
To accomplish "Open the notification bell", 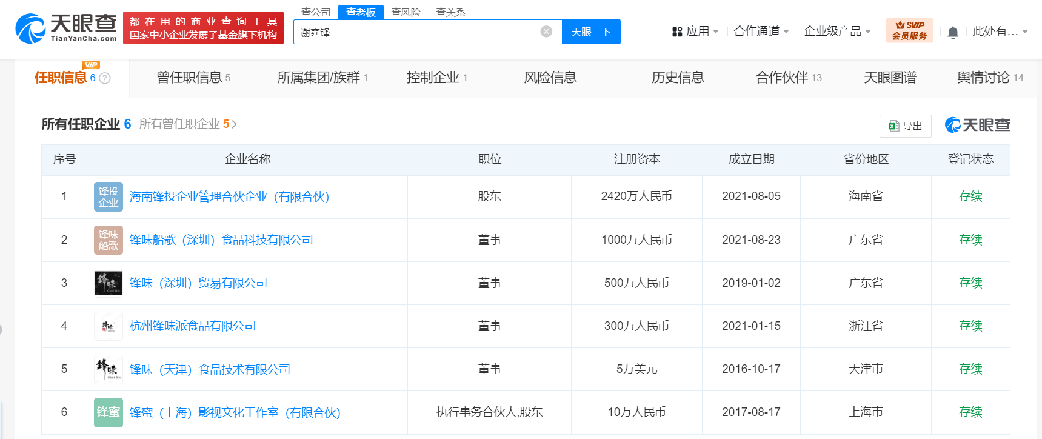I will tap(953, 32).
